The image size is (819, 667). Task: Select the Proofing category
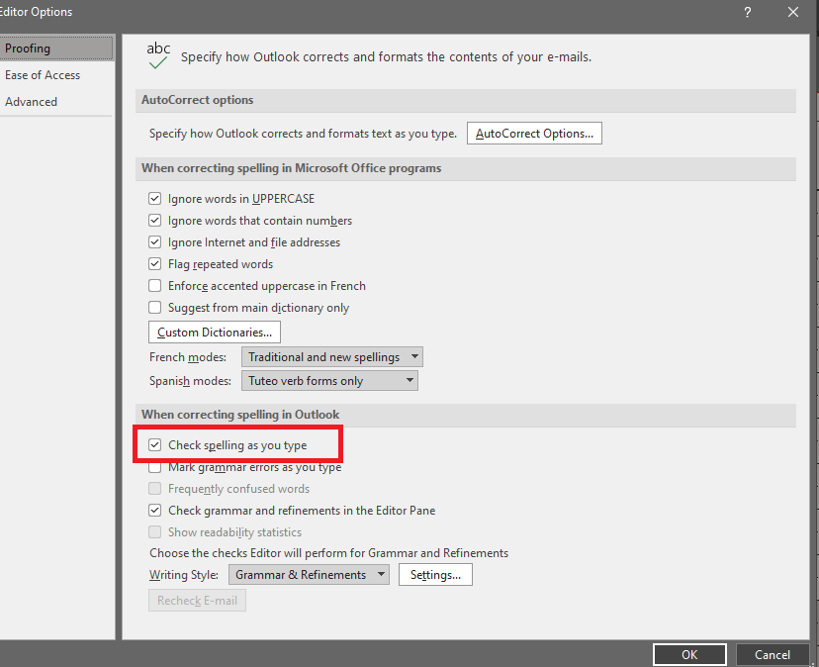coord(56,48)
